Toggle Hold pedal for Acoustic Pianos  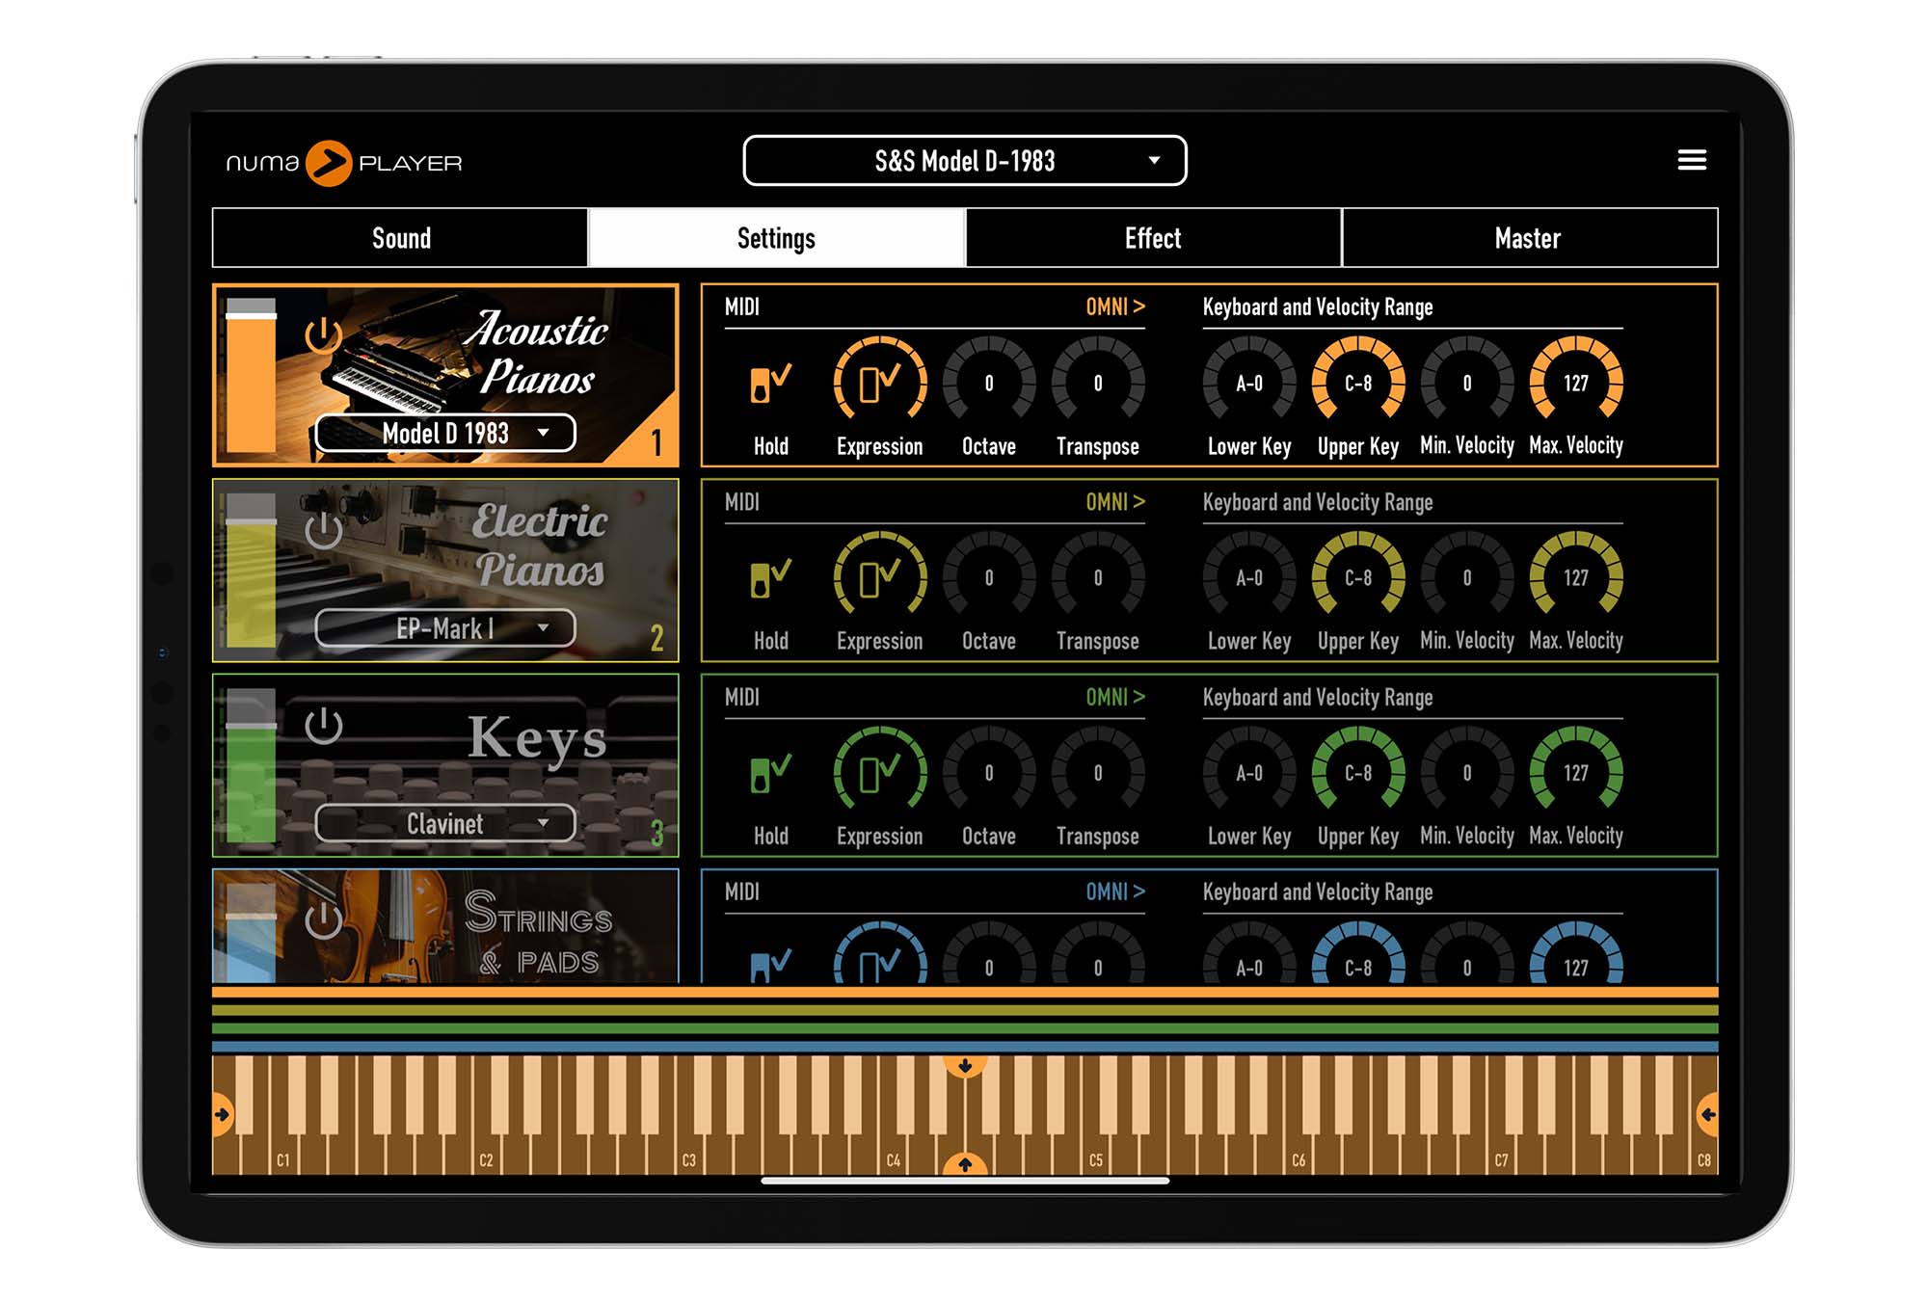(770, 384)
